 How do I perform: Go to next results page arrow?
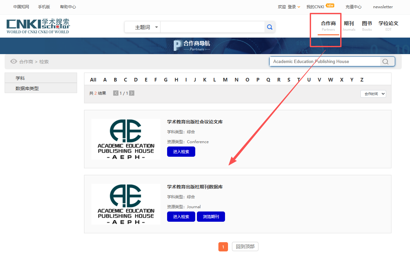tap(132, 93)
